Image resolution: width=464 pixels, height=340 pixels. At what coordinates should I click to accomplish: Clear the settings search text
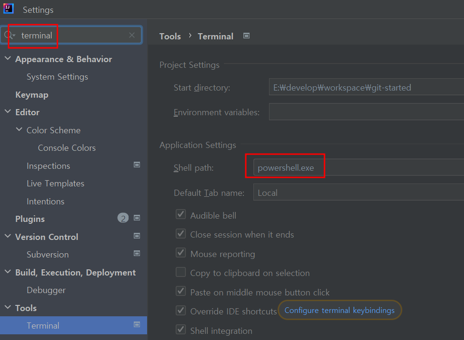click(x=132, y=35)
